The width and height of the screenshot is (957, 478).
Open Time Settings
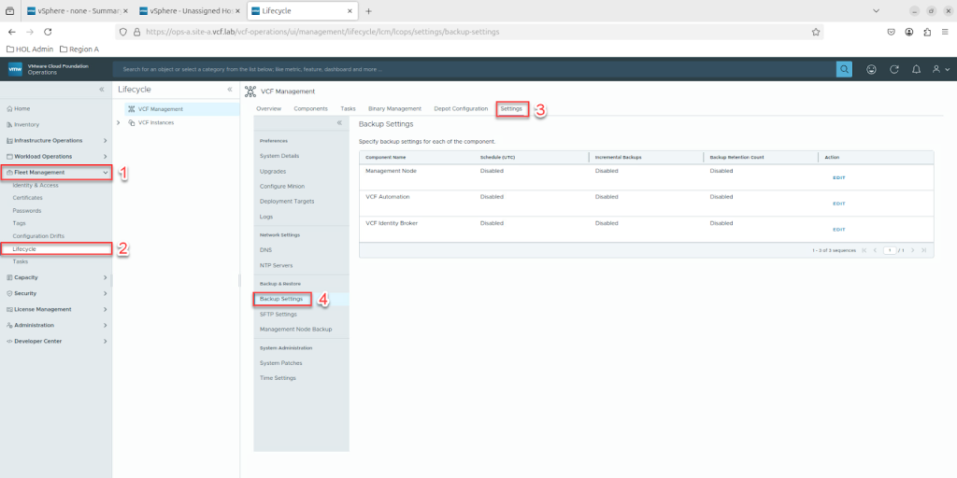278,378
